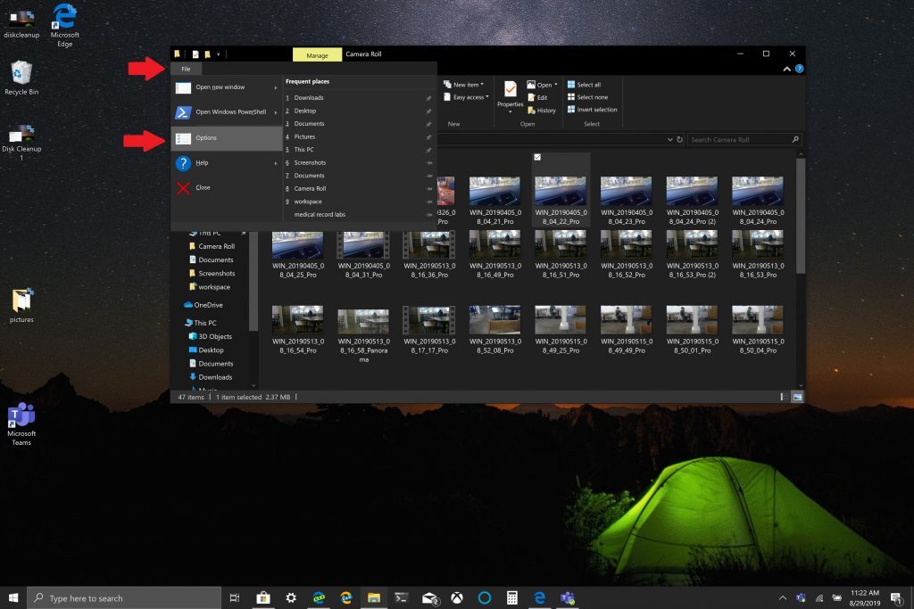The height and width of the screenshot is (609, 914).
Task: Switch to the Manage ribbon tab
Action: pyautogui.click(x=317, y=55)
